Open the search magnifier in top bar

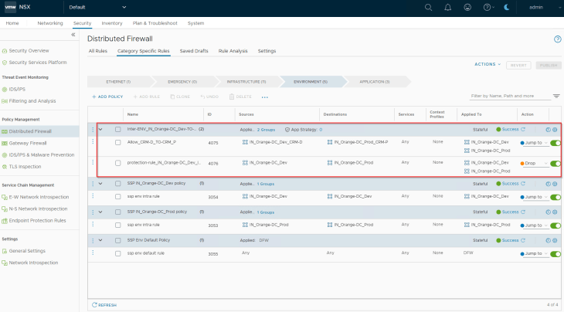click(x=429, y=7)
